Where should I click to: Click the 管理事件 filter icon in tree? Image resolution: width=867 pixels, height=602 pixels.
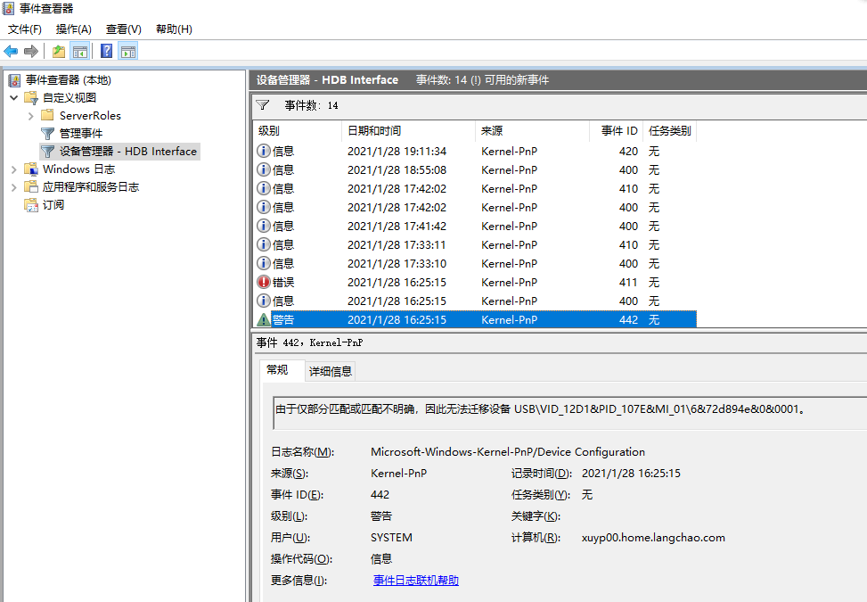(47, 134)
